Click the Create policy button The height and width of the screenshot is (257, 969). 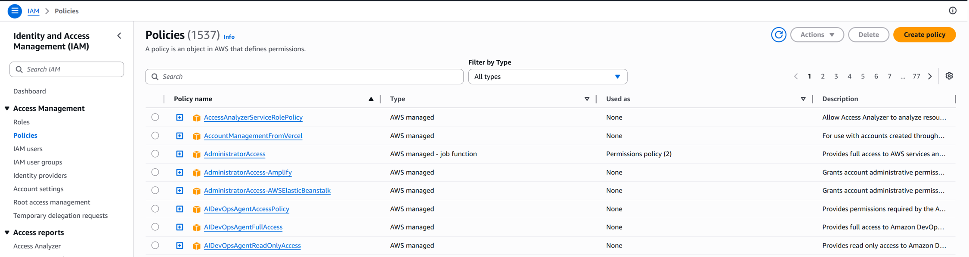coord(924,35)
